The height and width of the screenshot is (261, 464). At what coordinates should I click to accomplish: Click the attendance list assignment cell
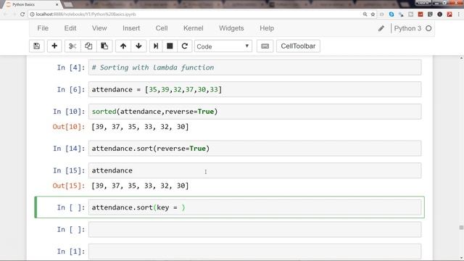(x=254, y=89)
